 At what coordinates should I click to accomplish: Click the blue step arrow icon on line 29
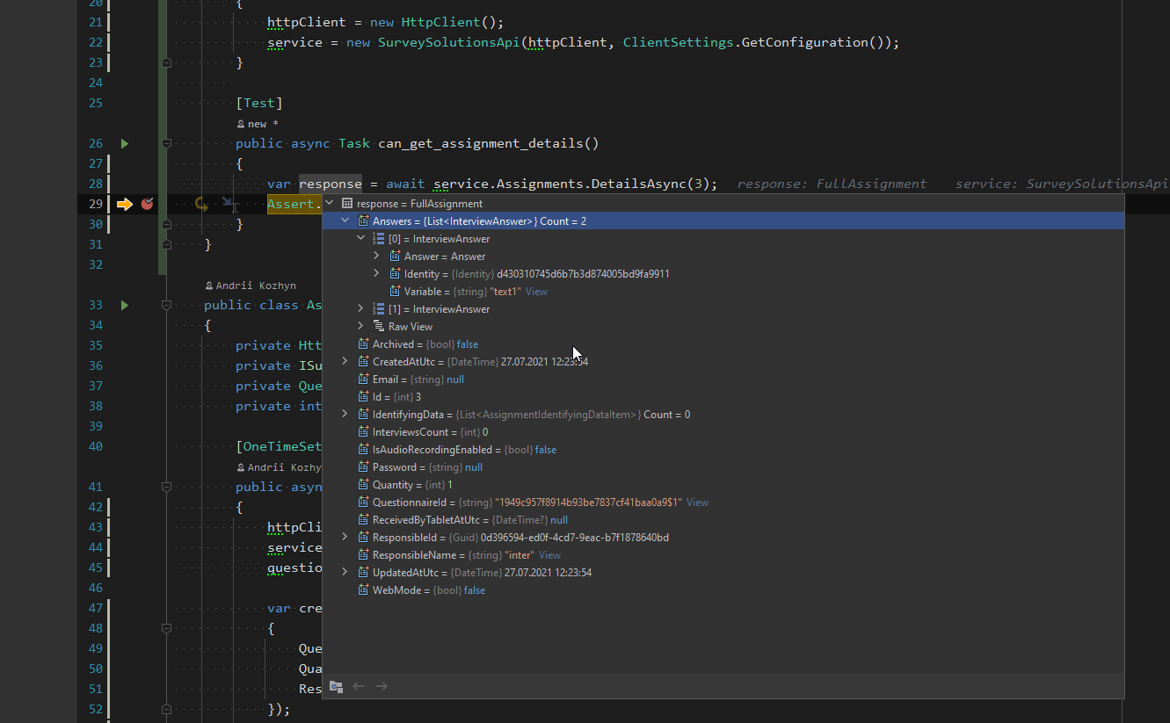click(x=227, y=203)
